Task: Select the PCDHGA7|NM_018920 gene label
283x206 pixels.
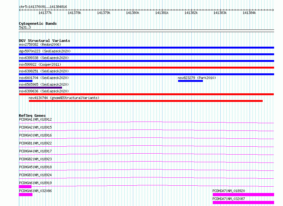Action: [229, 191]
